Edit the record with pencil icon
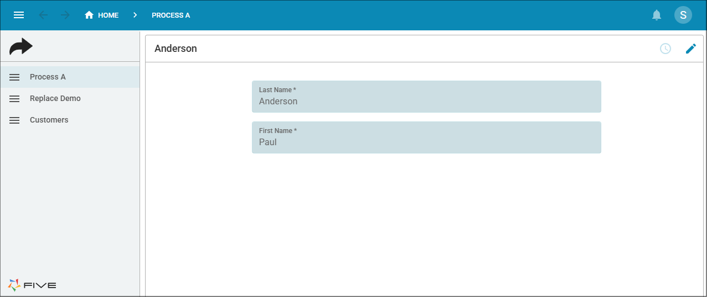This screenshot has width=707, height=297. click(x=690, y=49)
